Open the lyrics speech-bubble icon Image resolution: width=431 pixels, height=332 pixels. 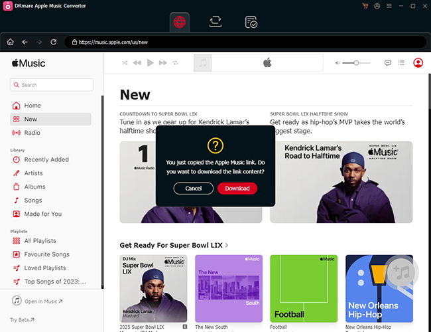[x=388, y=63]
